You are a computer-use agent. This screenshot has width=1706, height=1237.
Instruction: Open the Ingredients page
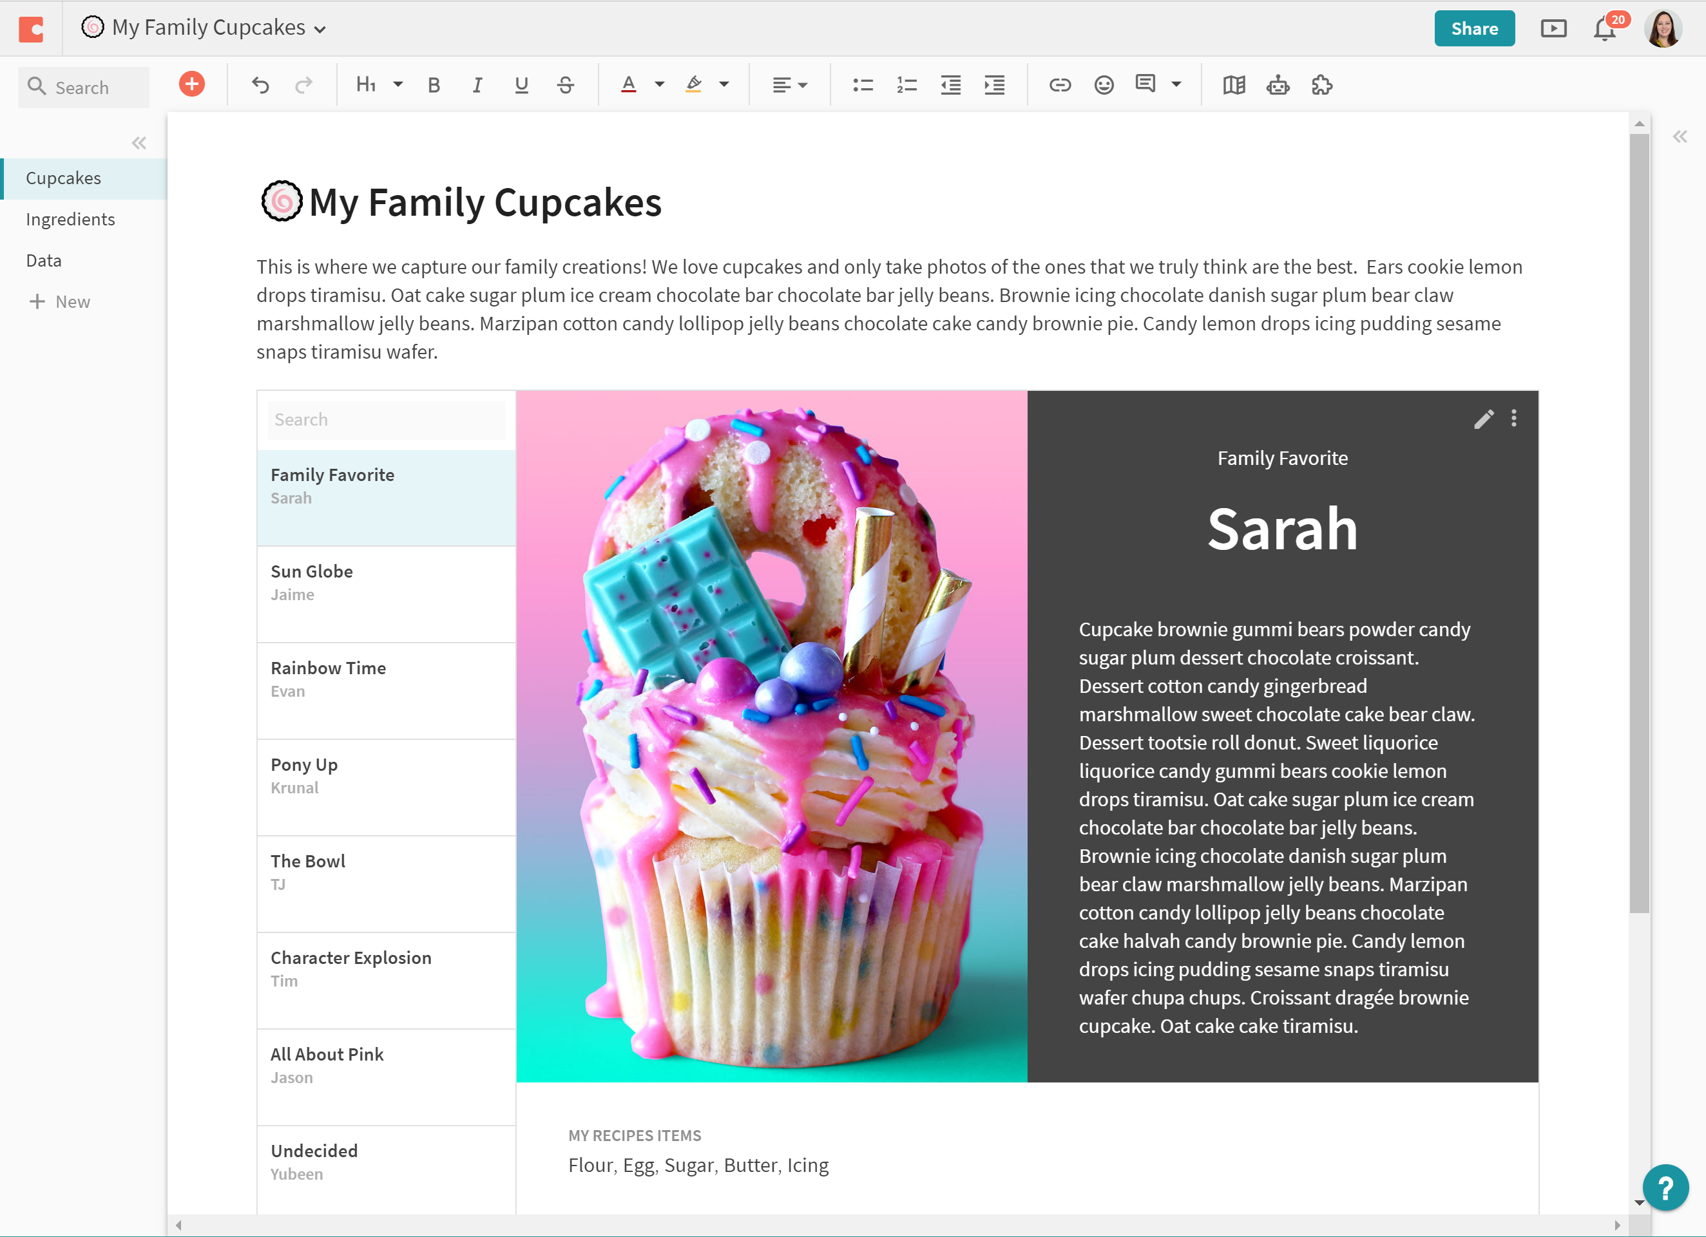coord(70,220)
